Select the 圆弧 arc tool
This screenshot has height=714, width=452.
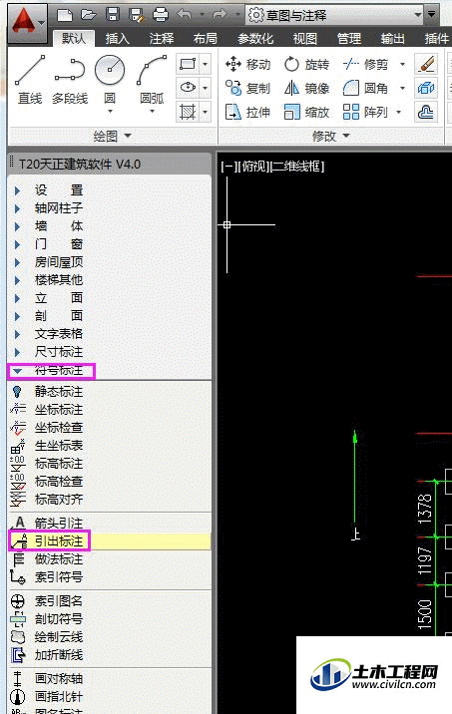coord(152,80)
